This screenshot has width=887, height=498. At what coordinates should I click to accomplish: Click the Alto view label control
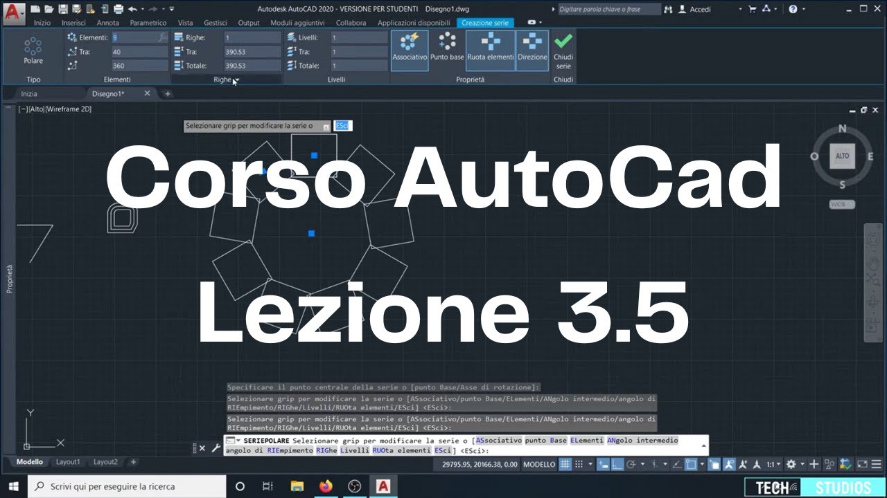[x=37, y=109]
